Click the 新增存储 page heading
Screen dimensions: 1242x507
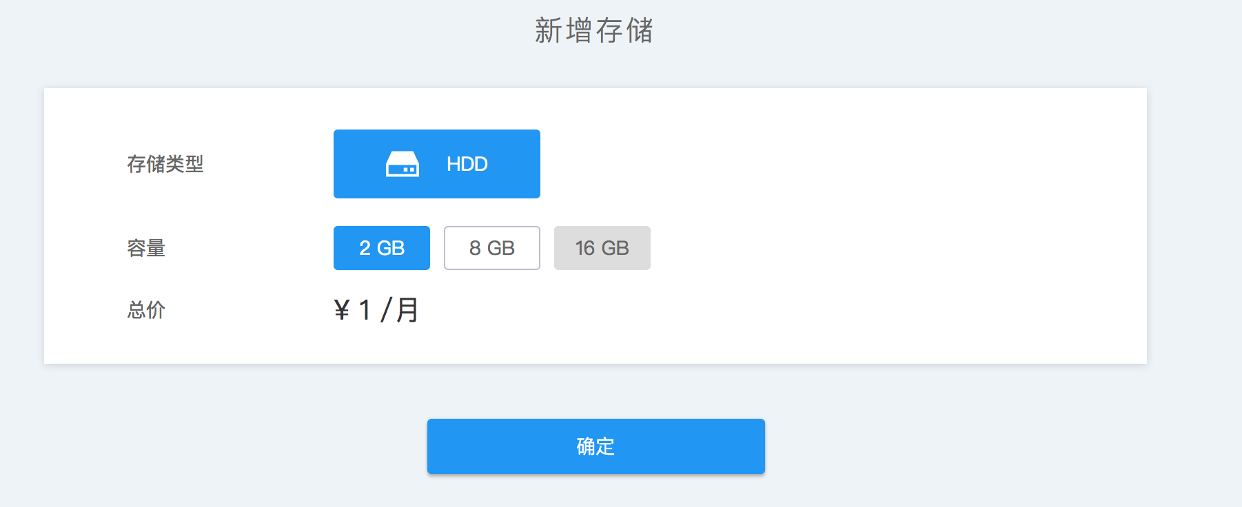(x=594, y=31)
